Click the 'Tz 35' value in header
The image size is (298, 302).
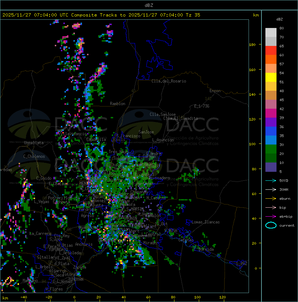193,15
